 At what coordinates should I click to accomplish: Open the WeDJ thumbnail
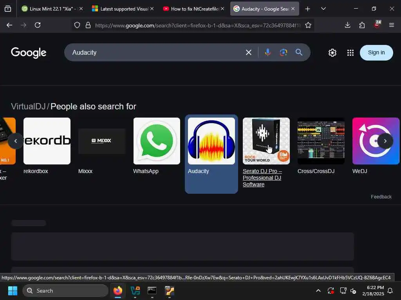[376, 141]
